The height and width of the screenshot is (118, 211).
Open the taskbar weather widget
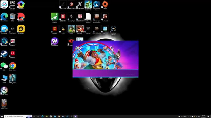click(x=183, y=116)
